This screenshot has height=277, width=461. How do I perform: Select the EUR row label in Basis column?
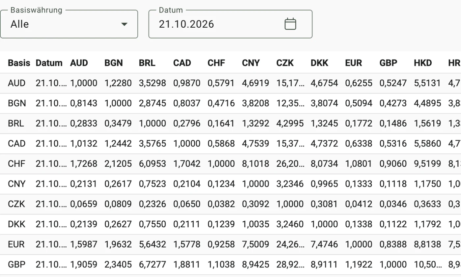[x=16, y=244]
